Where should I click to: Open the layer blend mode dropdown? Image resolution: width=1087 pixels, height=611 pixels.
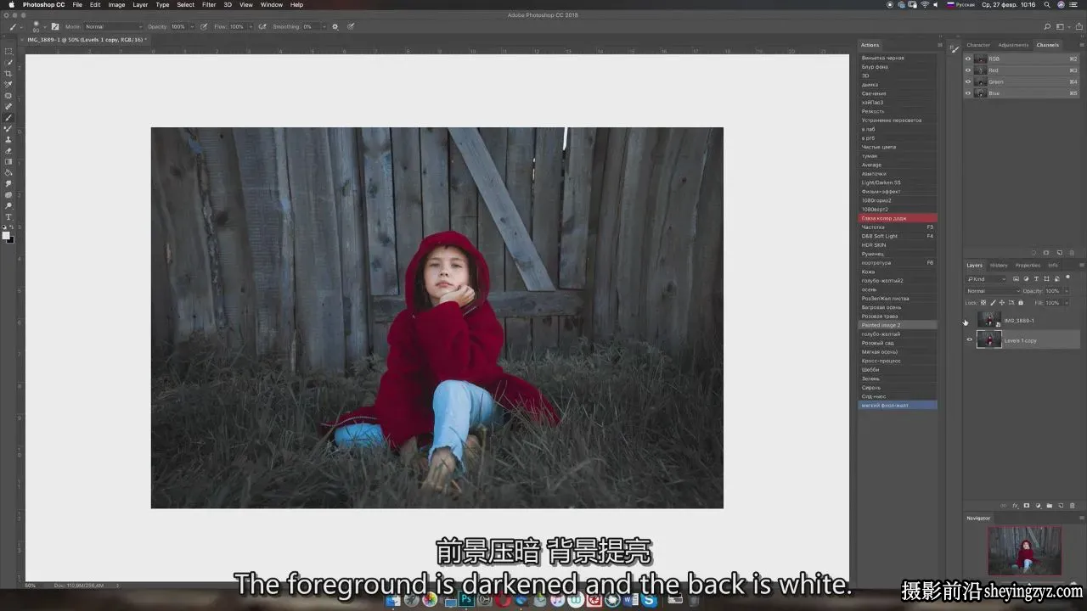[x=992, y=291]
